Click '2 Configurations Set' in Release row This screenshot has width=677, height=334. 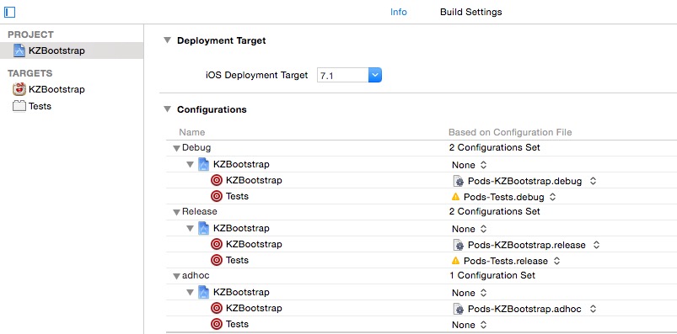tap(494, 211)
